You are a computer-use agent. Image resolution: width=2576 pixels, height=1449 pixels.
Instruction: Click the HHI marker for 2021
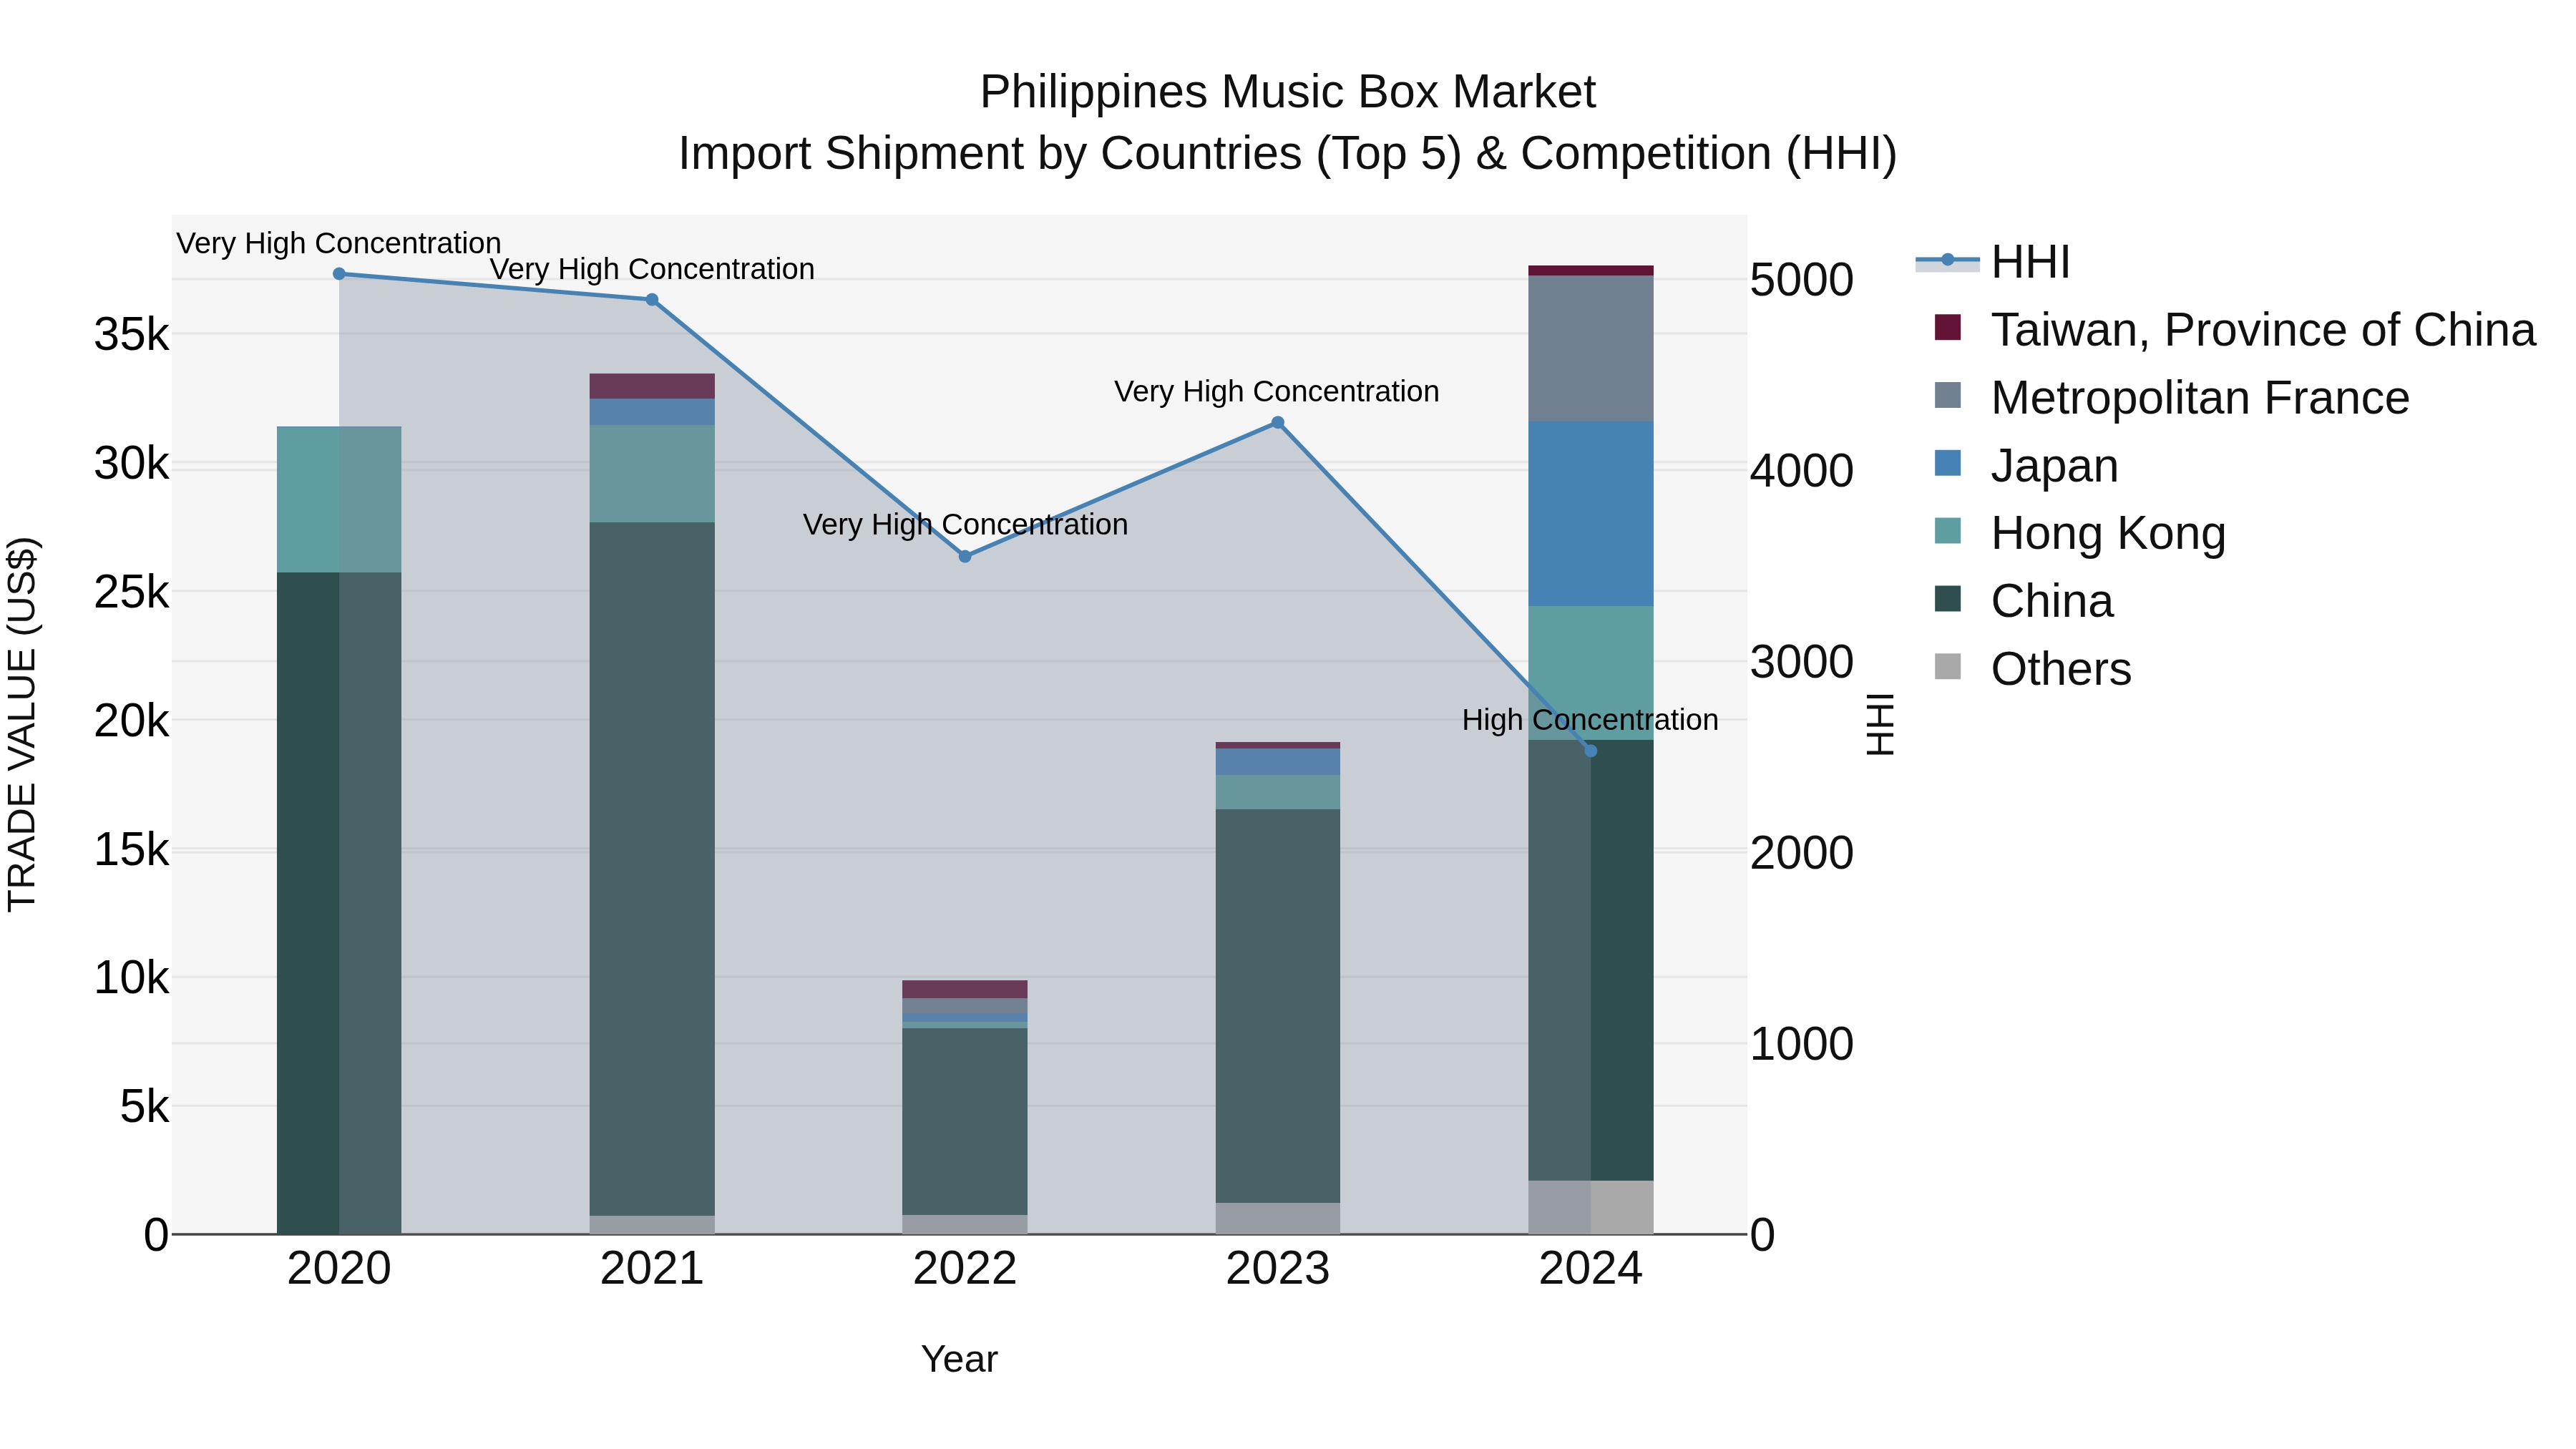652,300
